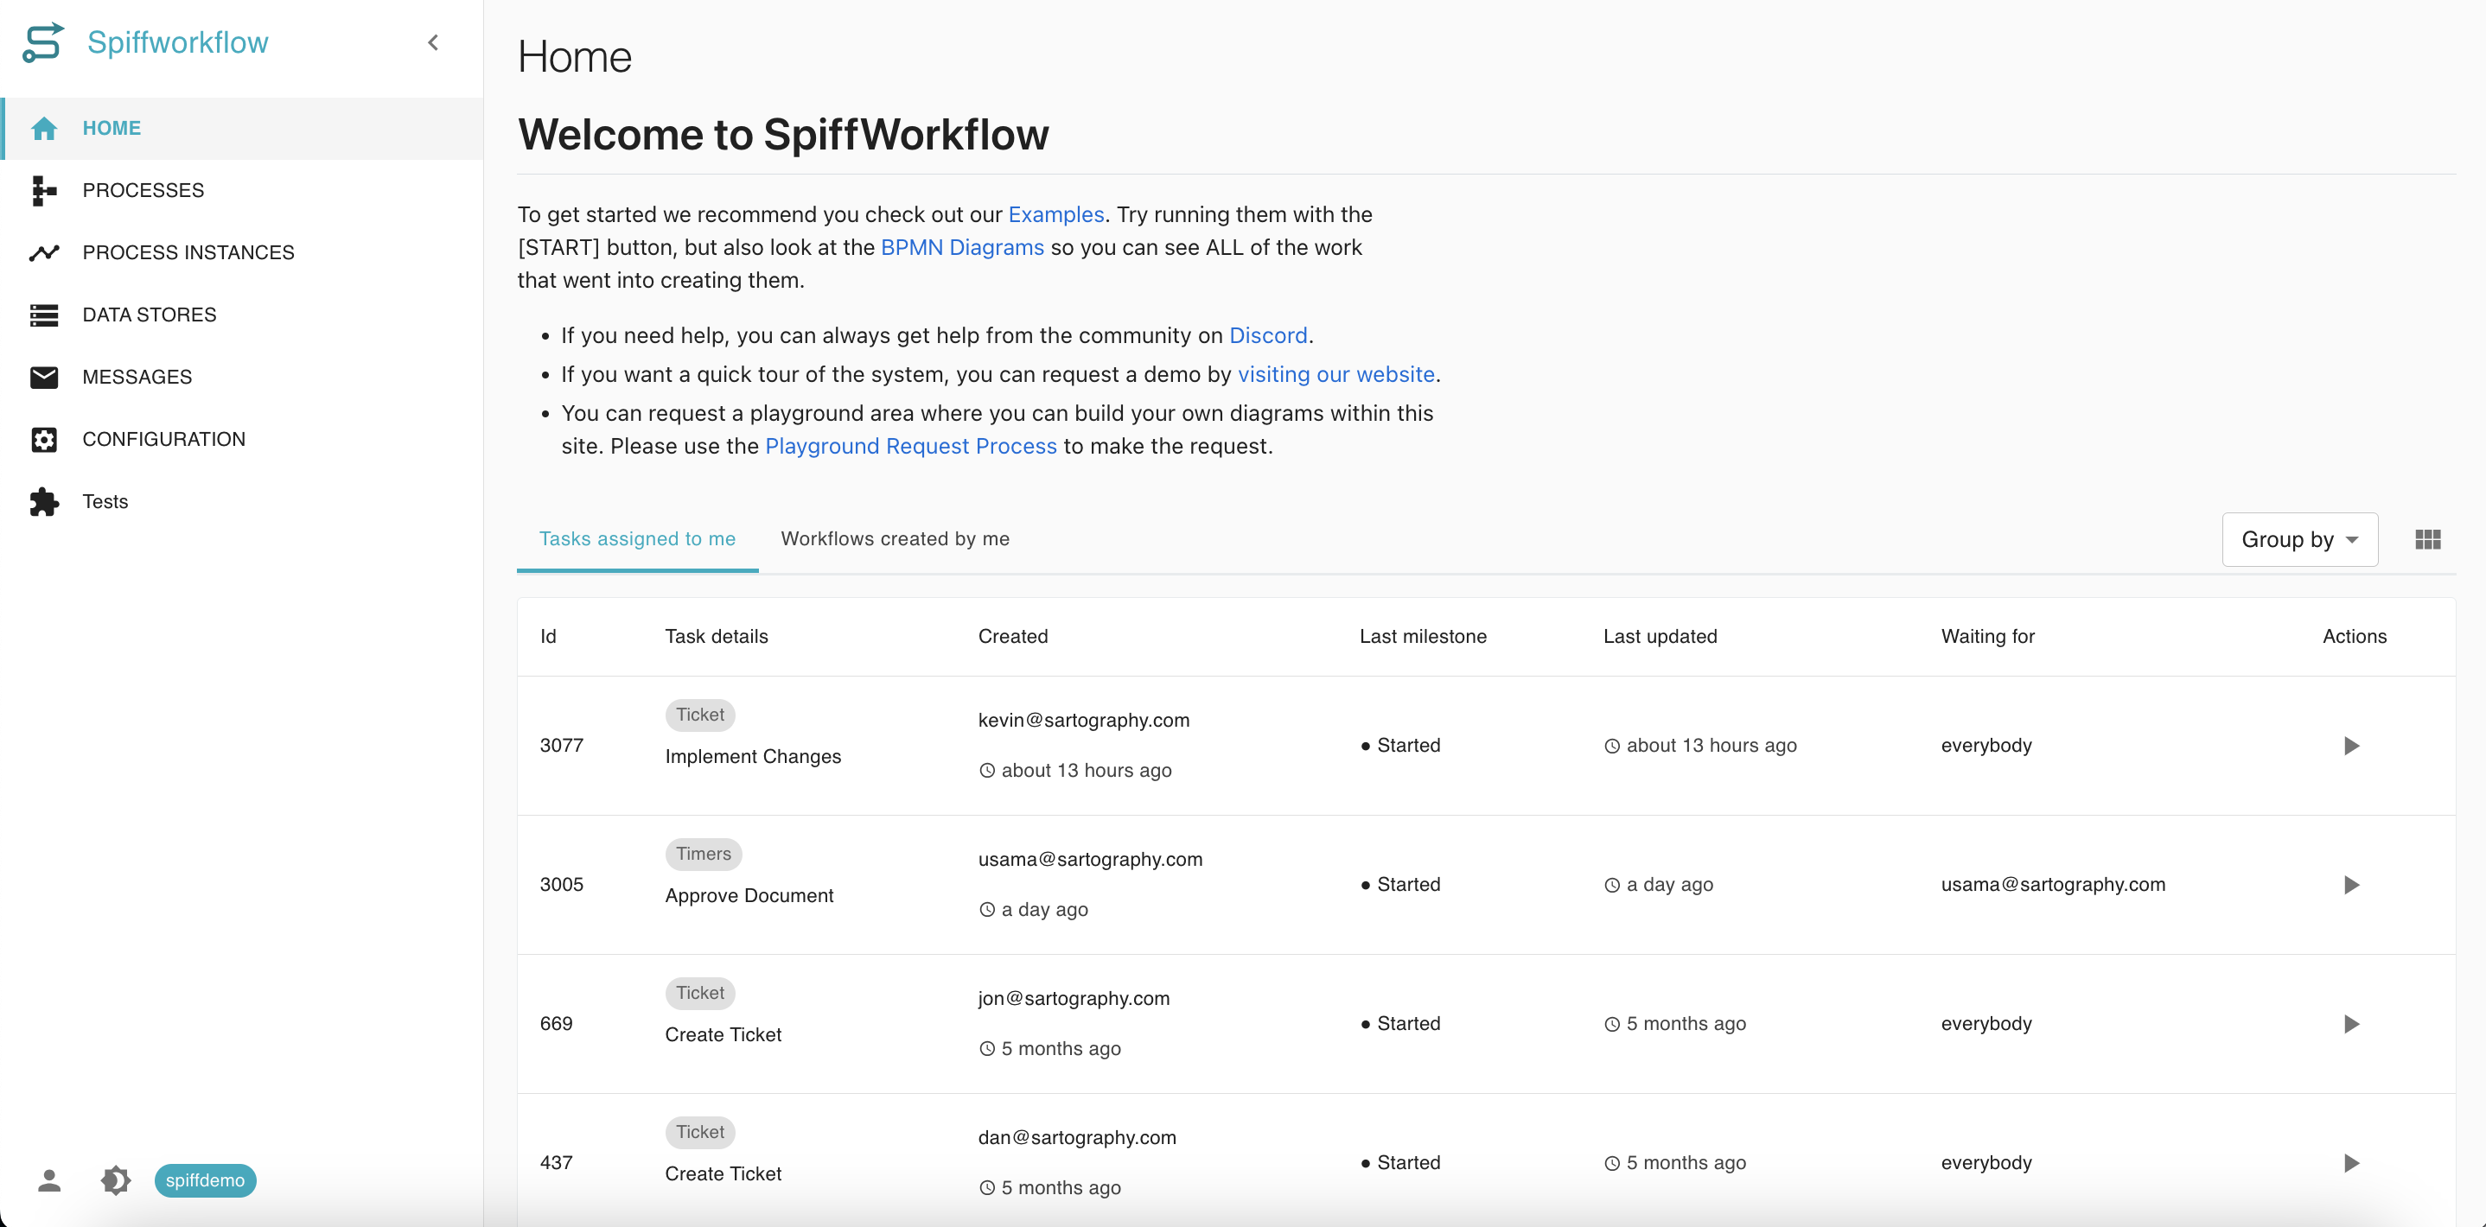Click the Spiffworkflow title text

(177, 42)
